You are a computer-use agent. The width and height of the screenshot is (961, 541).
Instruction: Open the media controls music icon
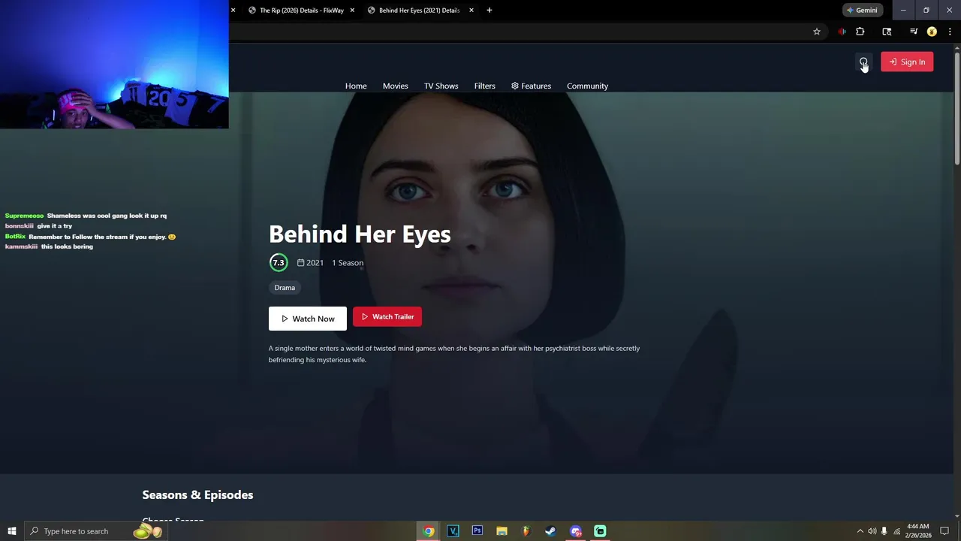[x=914, y=32]
